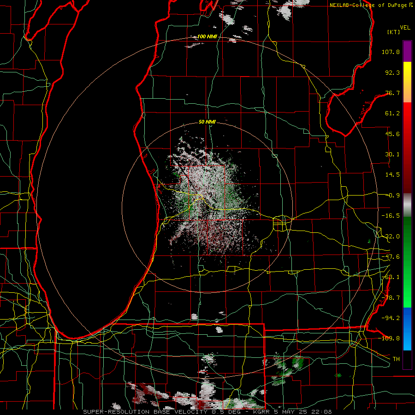Select the -47.6 legend value
415x415 pixels.
[391, 257]
